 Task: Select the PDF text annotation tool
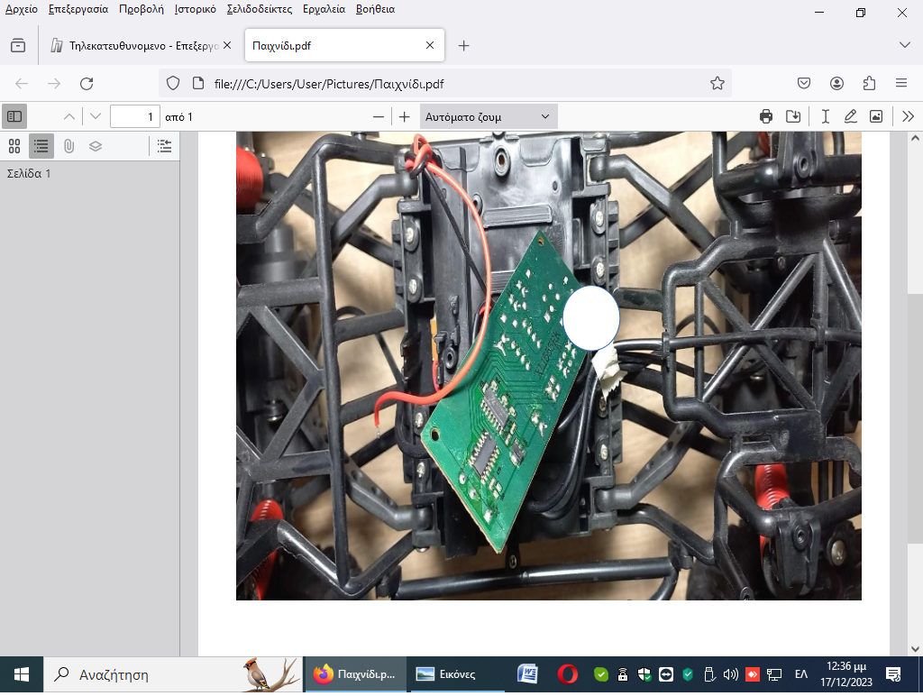[826, 116]
